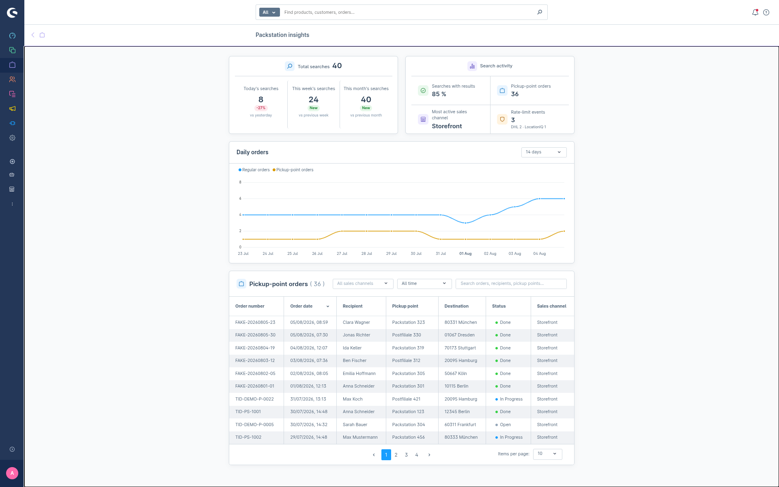Click the 01 Aug chart axis label
Screen dimensions: 779x487
coord(465,254)
